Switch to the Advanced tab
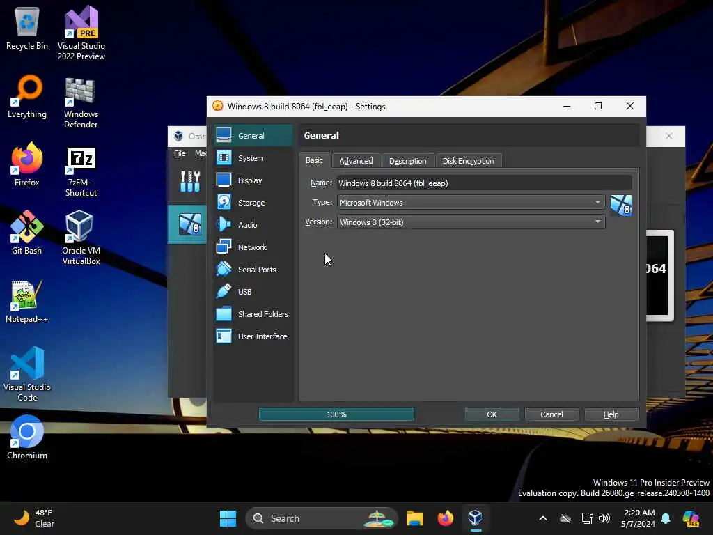Viewport: 713px width, 535px height. pos(356,161)
